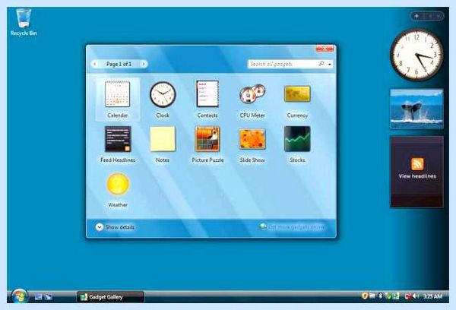The height and width of the screenshot is (310, 456).
Task: Select the Clock gadget in Gadget Gallery
Action: pos(163,94)
